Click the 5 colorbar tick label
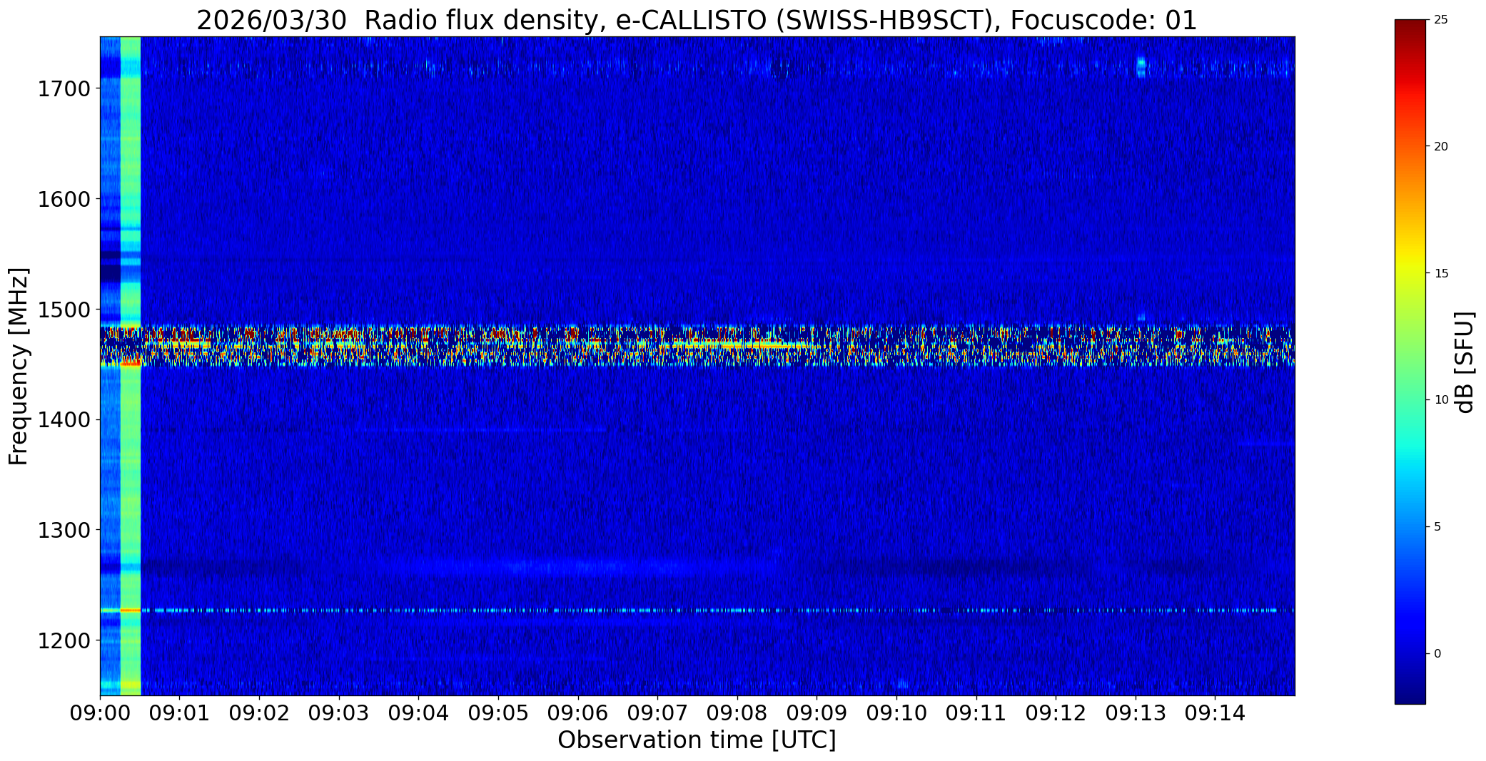 [x=1437, y=527]
